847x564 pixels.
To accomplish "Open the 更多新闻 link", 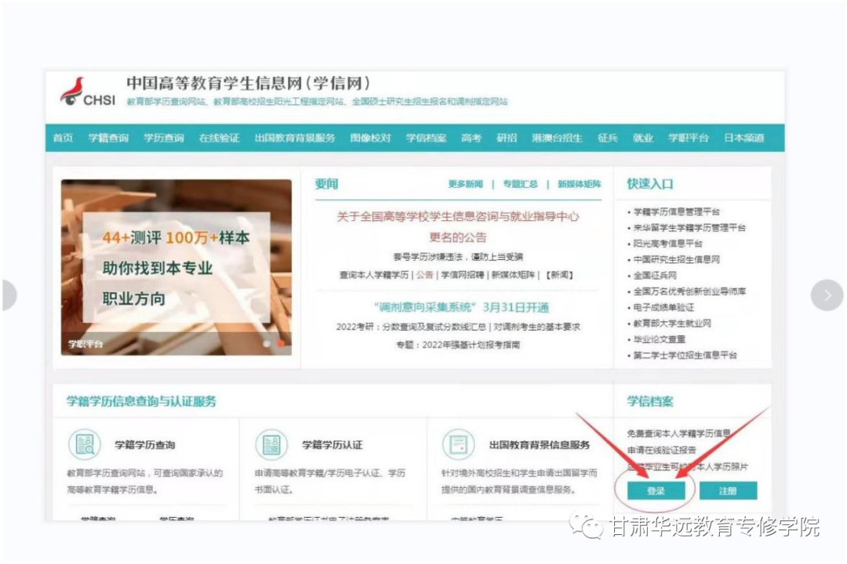I will (x=465, y=184).
